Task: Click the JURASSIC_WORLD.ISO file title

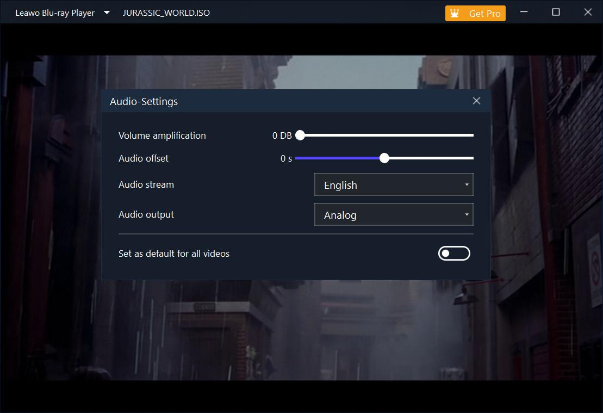Action: [166, 13]
